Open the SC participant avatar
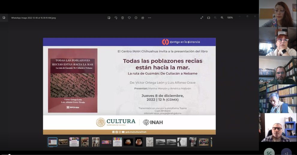The height and width of the screenshot is (155, 297). [x=269, y=152]
